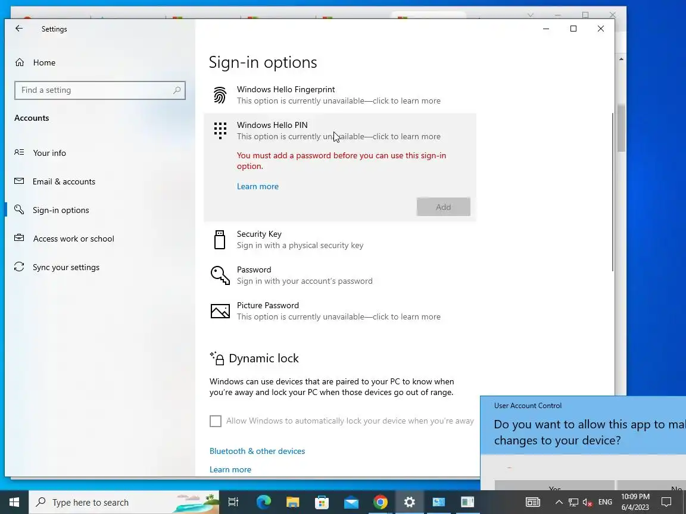Viewport: 686px width, 514px height.
Task: Open Microsoft Store from taskbar
Action: (322, 502)
